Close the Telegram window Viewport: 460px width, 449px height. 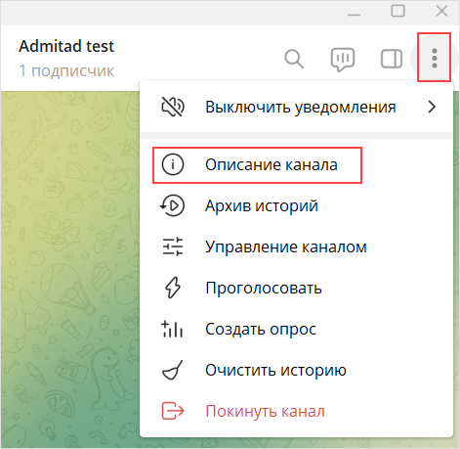(x=441, y=11)
